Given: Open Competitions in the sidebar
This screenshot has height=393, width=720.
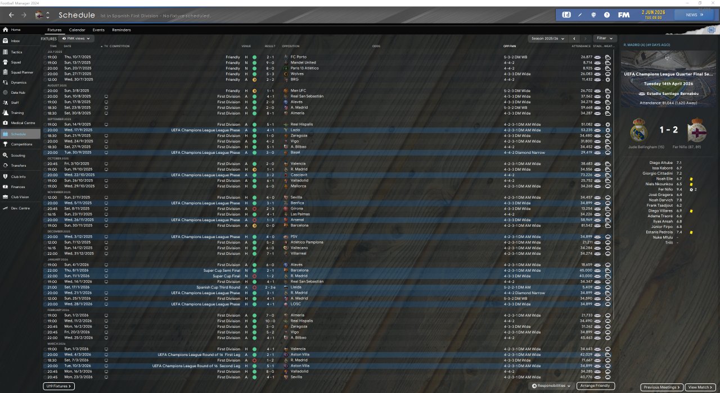Looking at the screenshot, I should point(20,144).
